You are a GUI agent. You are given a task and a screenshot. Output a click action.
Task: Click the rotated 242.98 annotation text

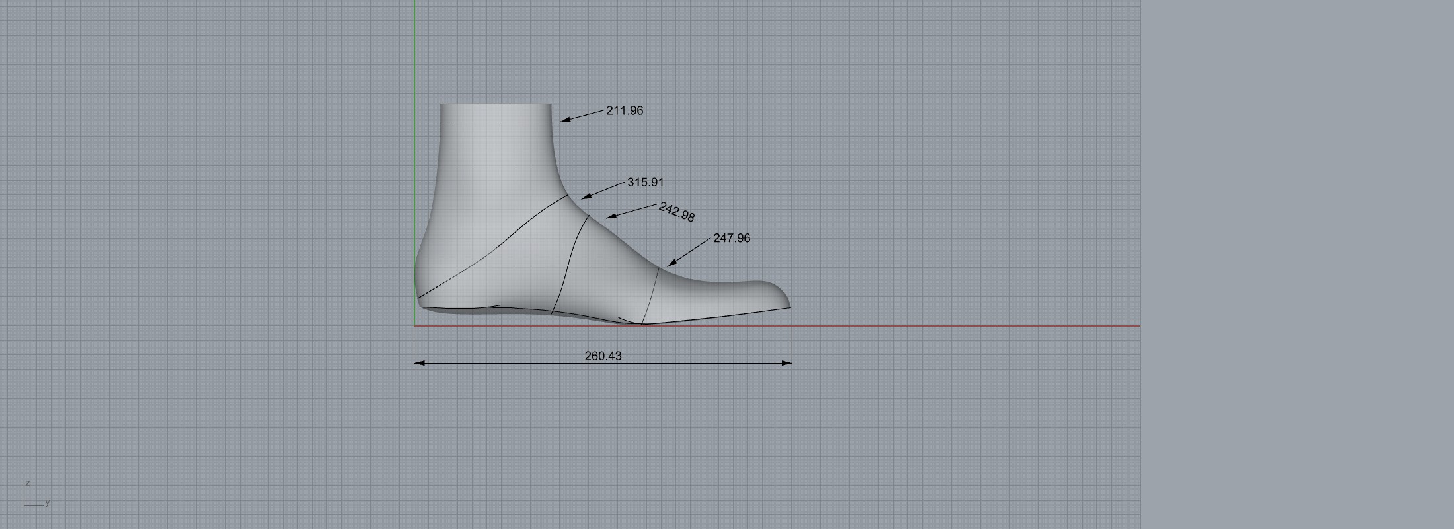tap(676, 212)
